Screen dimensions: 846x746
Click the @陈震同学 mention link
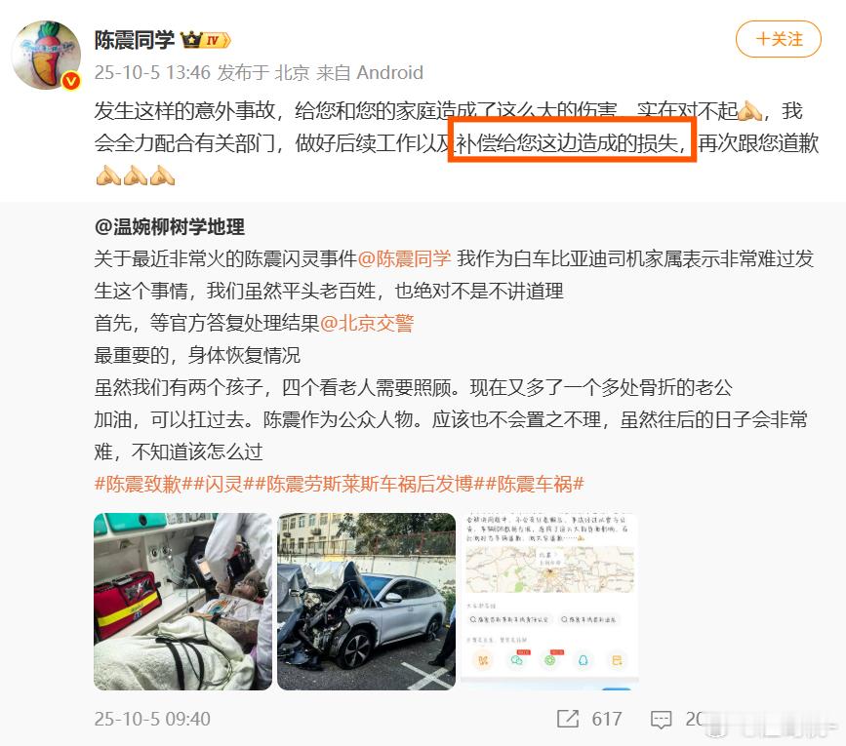[404, 258]
